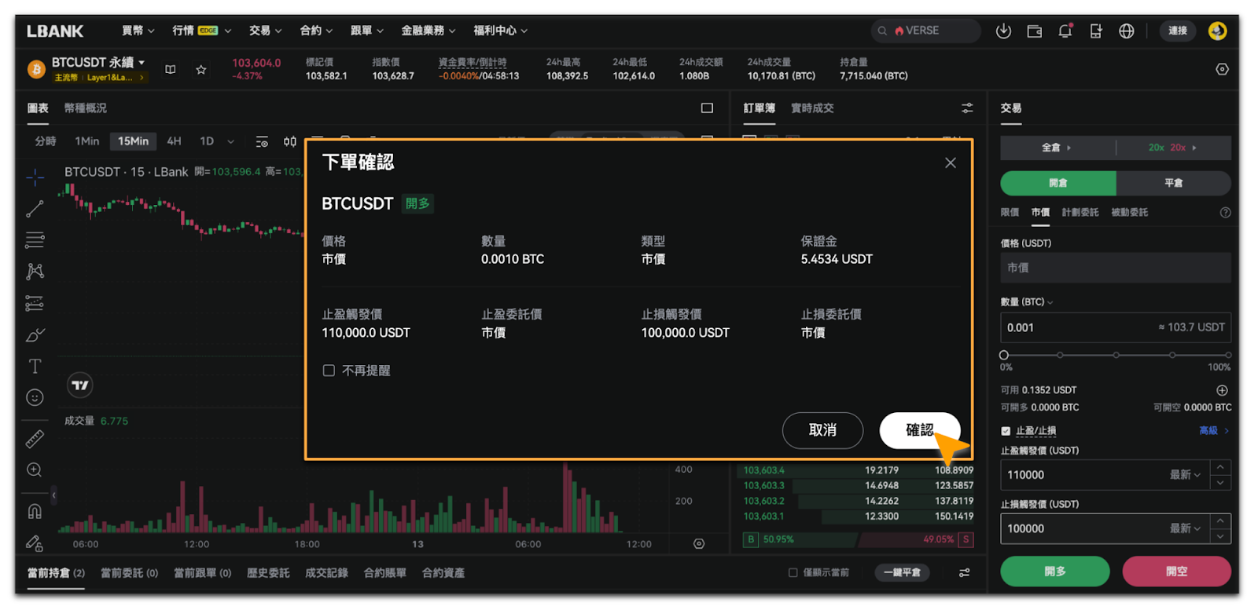The height and width of the screenshot is (610, 1258).
Task: Switch to the 歷史委託 tab
Action: click(268, 573)
